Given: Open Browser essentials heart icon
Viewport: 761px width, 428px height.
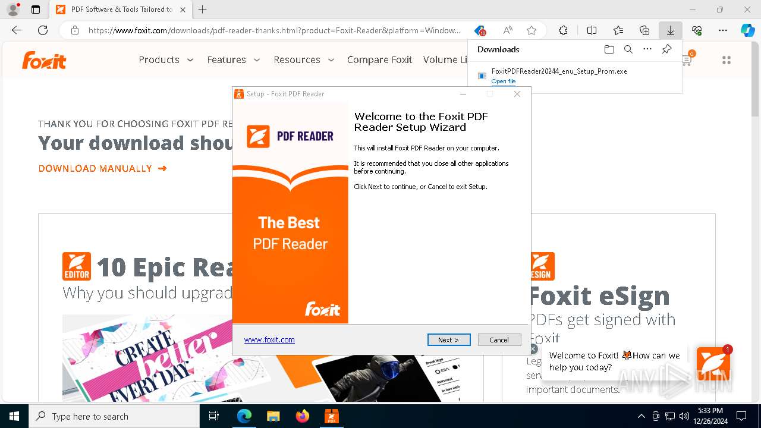Looking at the screenshot, I should pos(697,30).
